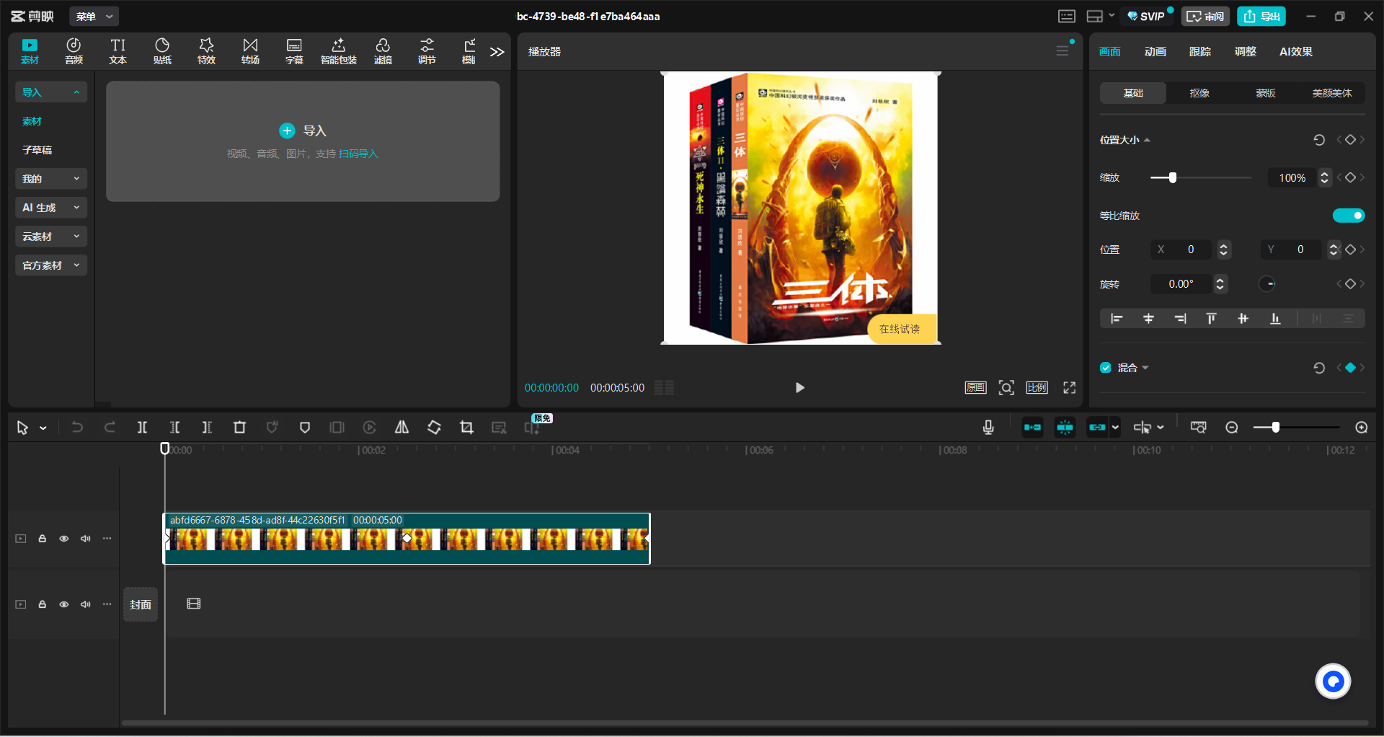The height and width of the screenshot is (737, 1384).
Task: Open the 特效 effects panel
Action: pos(206,51)
